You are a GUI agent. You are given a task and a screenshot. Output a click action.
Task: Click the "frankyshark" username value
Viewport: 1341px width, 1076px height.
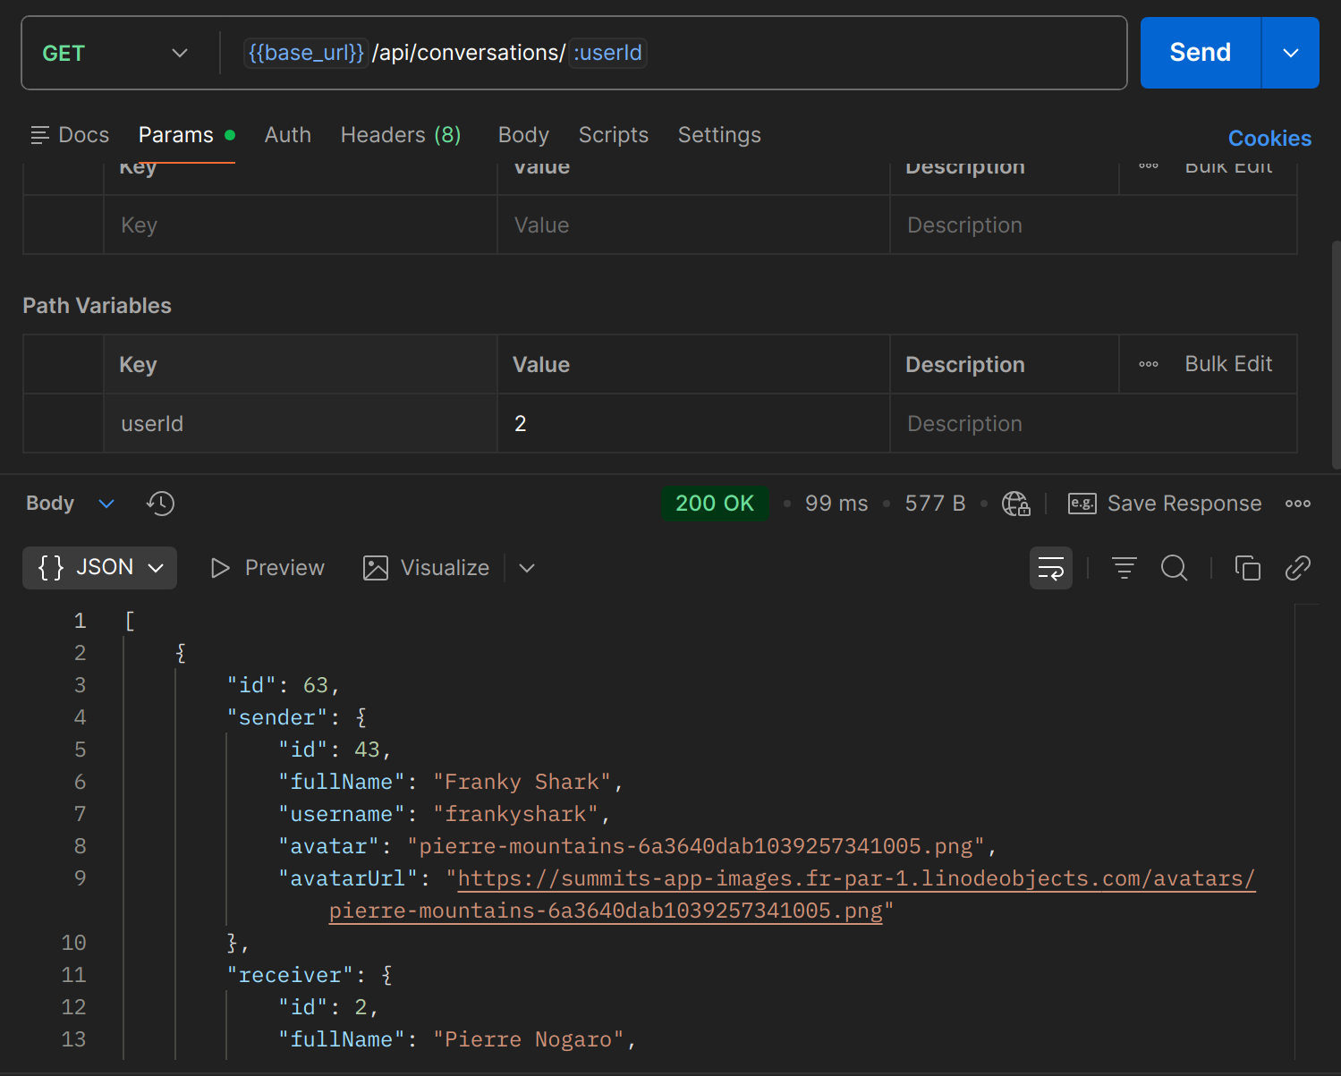coord(515,814)
